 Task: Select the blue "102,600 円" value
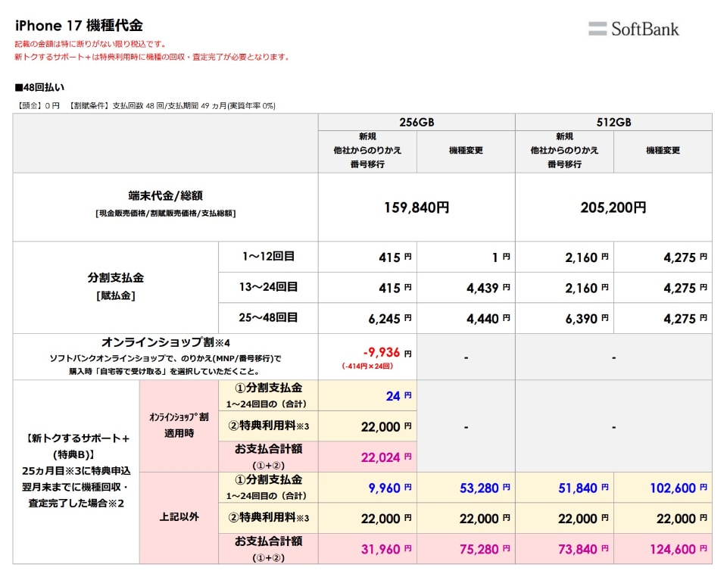click(x=679, y=488)
